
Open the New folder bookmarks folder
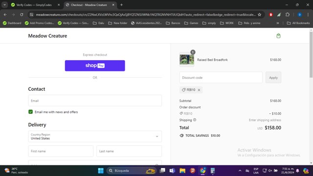[117, 23]
